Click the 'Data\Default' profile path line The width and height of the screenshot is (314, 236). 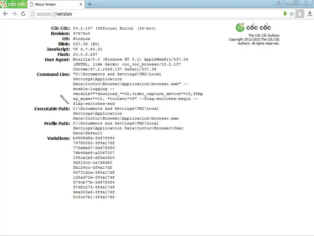tap(87, 133)
